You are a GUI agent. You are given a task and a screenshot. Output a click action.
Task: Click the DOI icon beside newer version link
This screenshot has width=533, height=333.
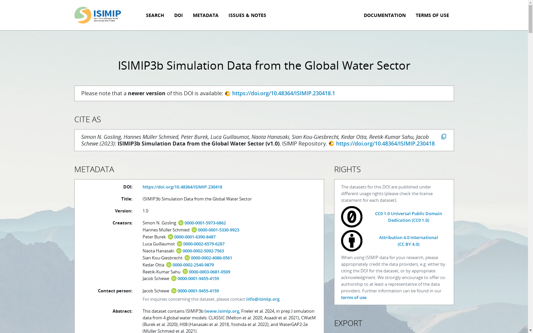coord(228,94)
